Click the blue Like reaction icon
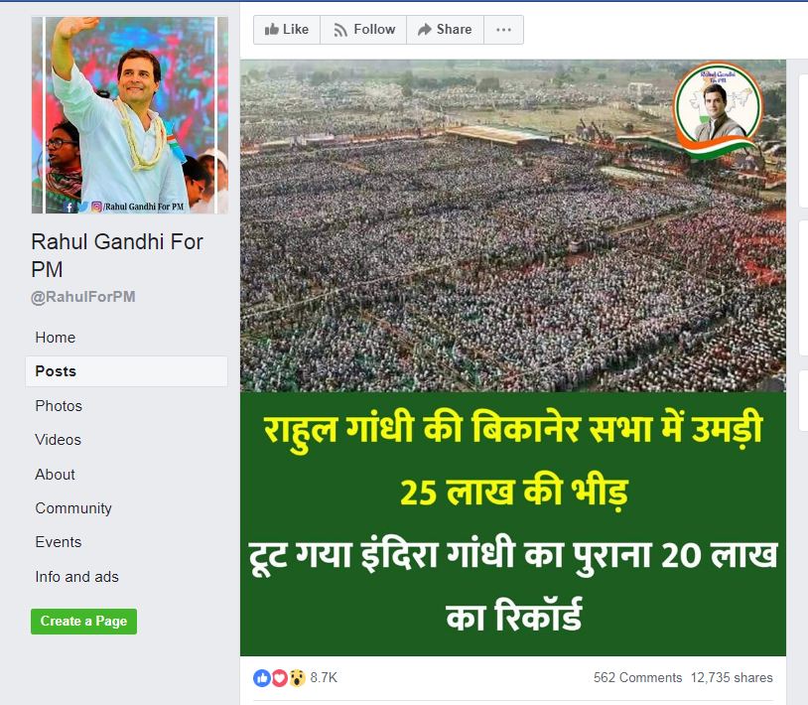This screenshot has height=705, width=808. click(262, 677)
